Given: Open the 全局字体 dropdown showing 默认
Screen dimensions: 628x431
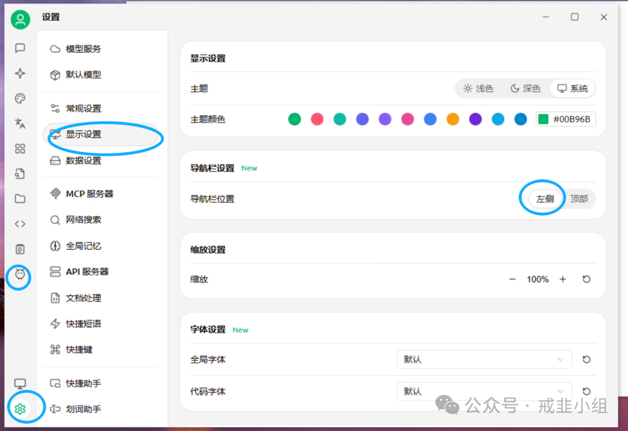Looking at the screenshot, I should tap(484, 360).
